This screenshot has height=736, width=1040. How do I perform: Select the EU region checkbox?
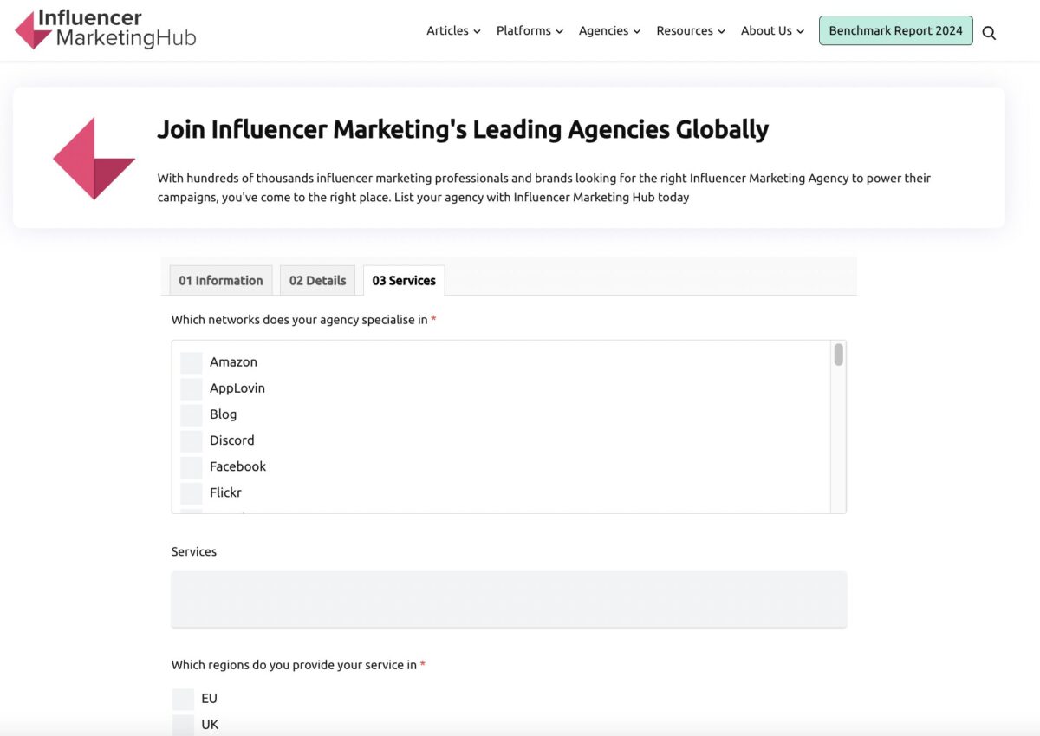tap(183, 699)
